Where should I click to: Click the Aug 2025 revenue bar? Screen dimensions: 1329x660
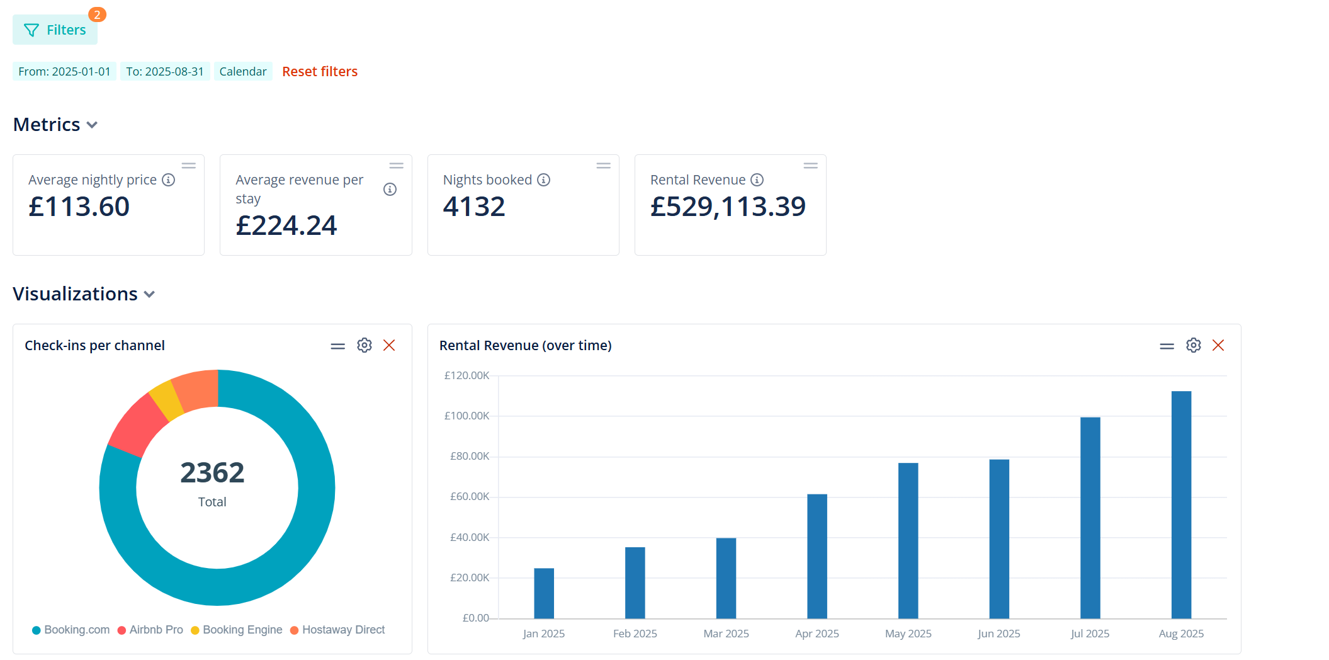tap(1180, 504)
